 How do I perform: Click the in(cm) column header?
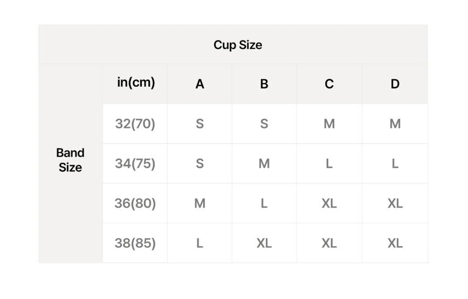click(x=136, y=82)
